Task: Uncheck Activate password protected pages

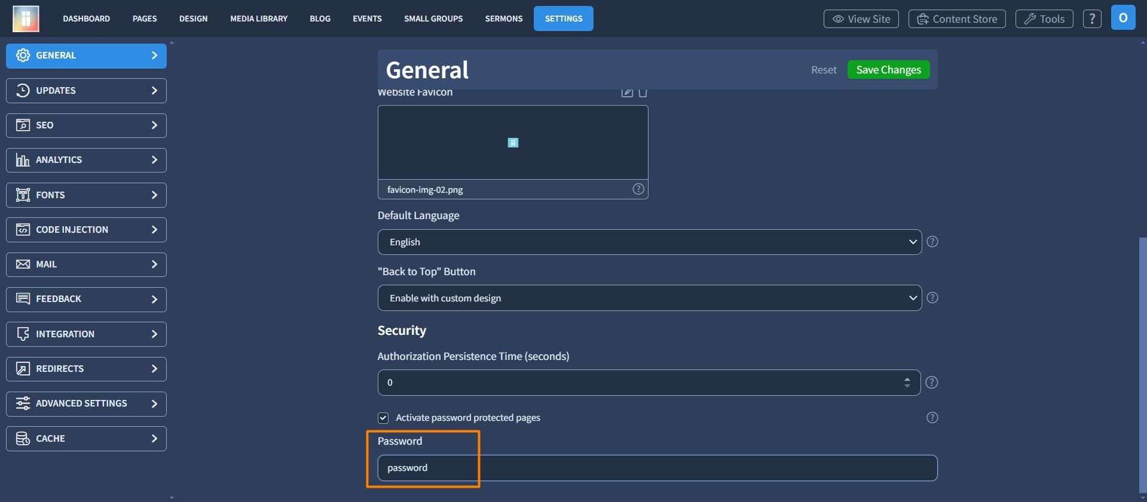Action: click(x=383, y=418)
